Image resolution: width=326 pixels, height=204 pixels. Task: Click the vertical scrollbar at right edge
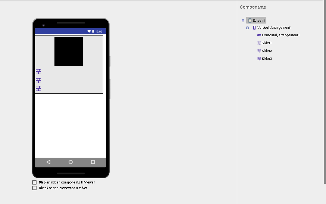(325, 92)
